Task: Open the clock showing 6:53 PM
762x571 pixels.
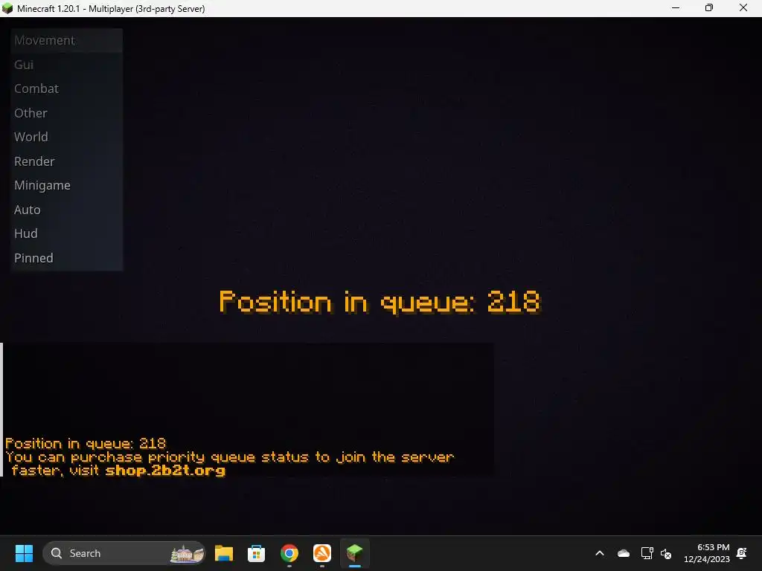Action: pos(707,553)
